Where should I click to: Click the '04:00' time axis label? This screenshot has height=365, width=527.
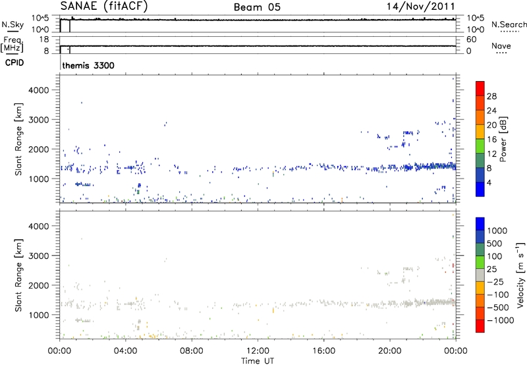(x=125, y=351)
